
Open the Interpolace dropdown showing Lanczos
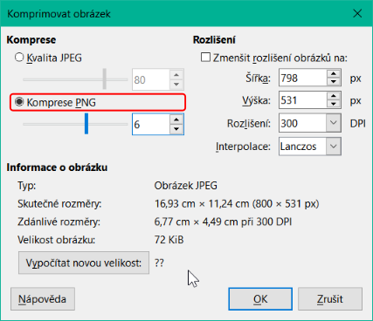click(x=310, y=147)
